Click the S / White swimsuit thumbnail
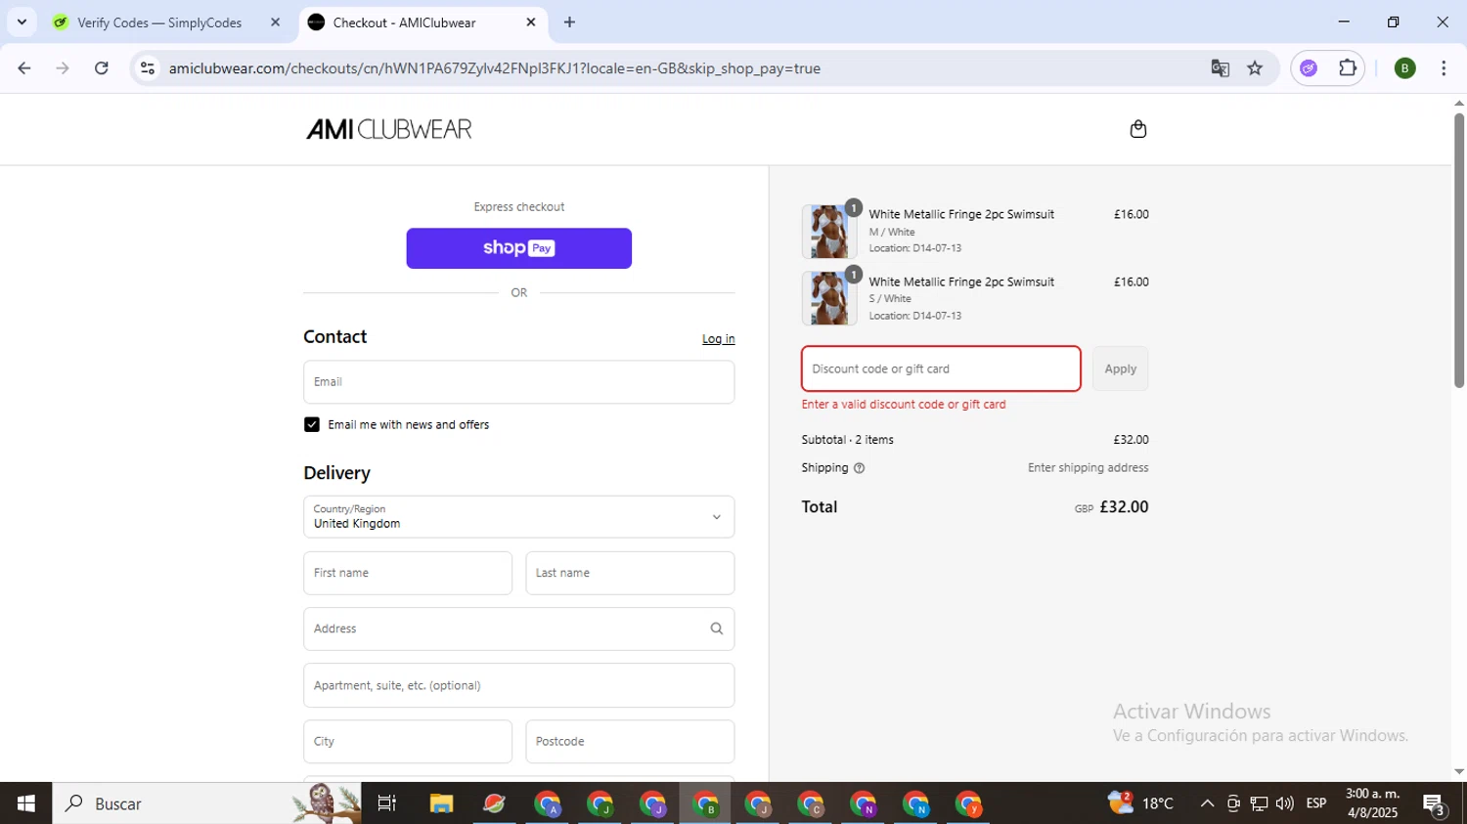 point(829,299)
